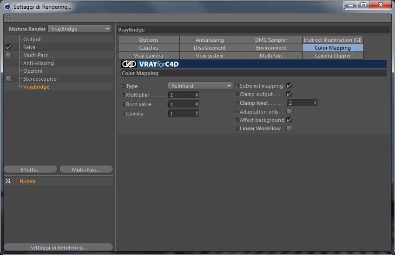Toggle Subpixel mapping checkbox

click(x=289, y=85)
